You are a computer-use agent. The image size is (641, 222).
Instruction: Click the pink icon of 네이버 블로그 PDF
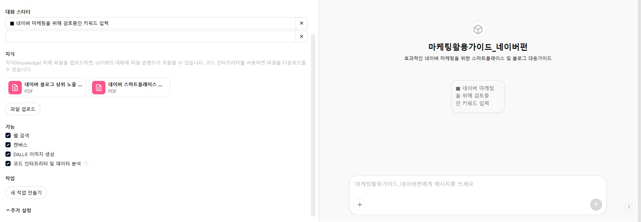pos(15,88)
